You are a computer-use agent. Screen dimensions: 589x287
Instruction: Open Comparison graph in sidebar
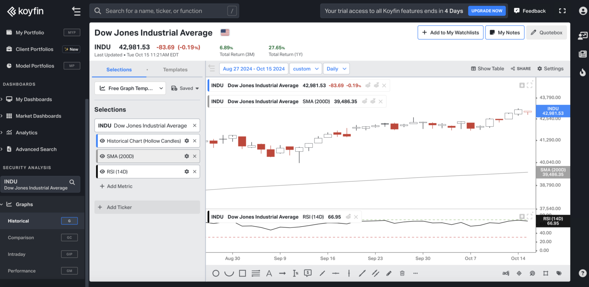click(x=21, y=238)
